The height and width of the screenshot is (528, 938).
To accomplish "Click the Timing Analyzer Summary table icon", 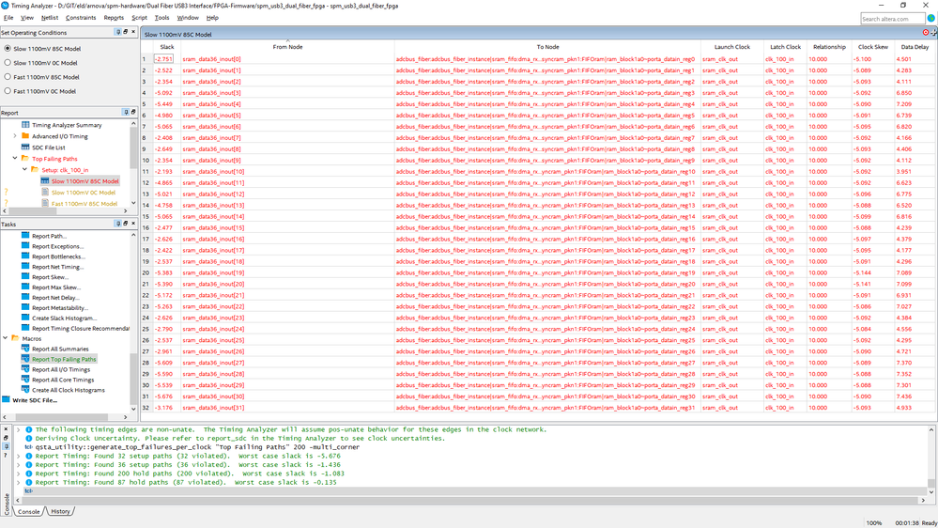I will click(x=25, y=125).
